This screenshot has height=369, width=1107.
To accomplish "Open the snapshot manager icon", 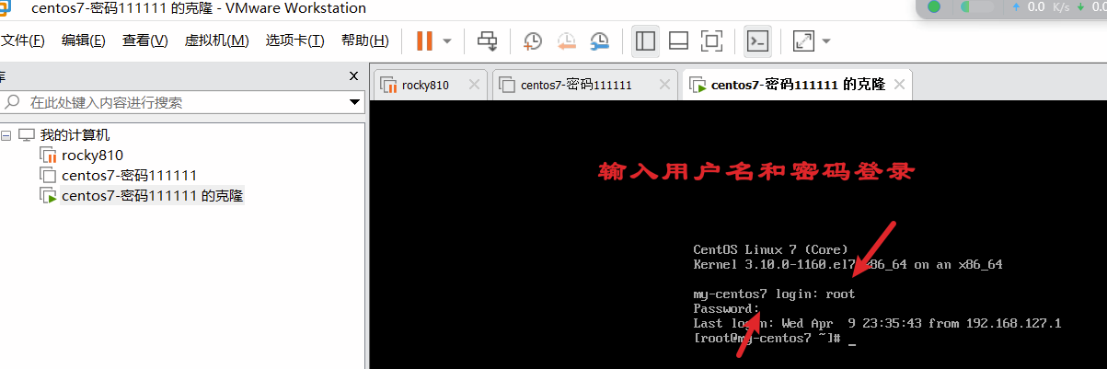I will click(599, 40).
